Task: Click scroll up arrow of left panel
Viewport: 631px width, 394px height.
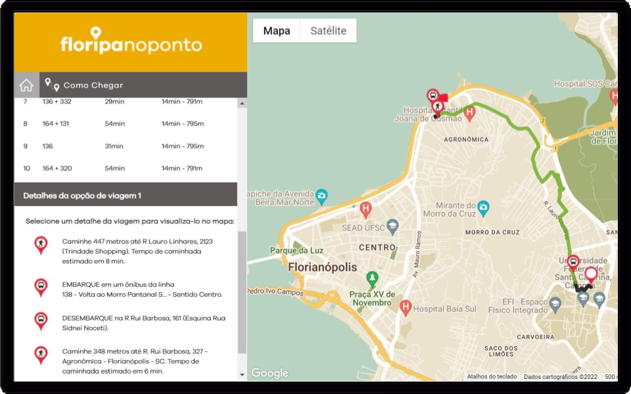Action: (242, 103)
